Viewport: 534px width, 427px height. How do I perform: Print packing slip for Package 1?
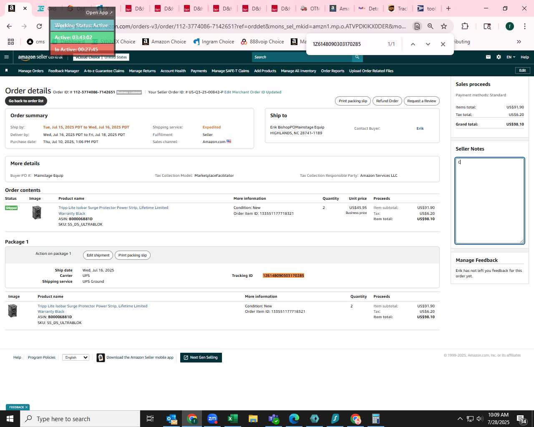click(132, 255)
